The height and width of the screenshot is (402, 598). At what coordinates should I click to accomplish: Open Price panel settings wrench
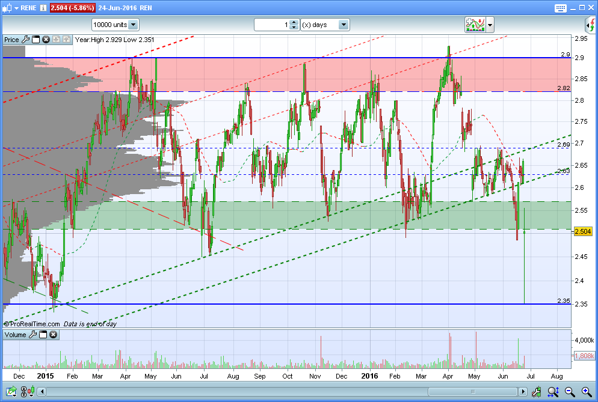[x=25, y=39]
